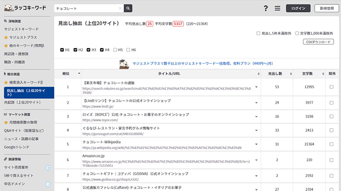Check 見出し5件未満除外 option
The height and width of the screenshot is (191, 341).
click(258, 33)
